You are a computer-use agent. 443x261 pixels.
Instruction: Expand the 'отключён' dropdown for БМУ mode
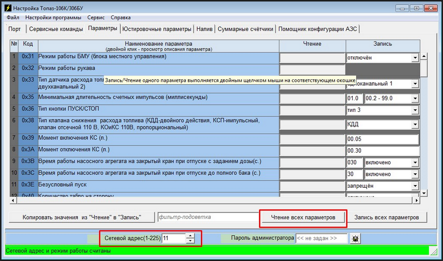415,58
